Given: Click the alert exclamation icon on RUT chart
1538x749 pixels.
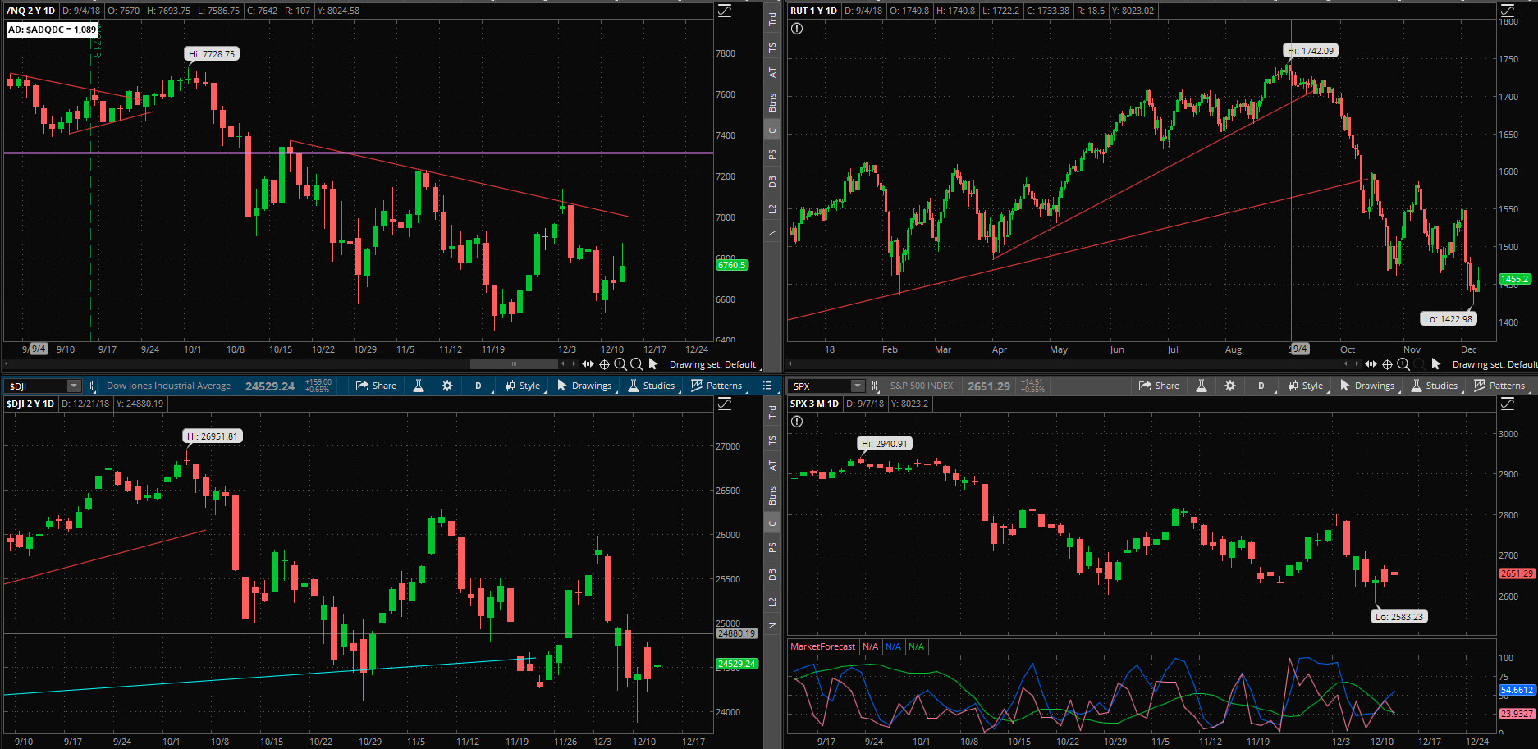Looking at the screenshot, I should coord(797,29).
